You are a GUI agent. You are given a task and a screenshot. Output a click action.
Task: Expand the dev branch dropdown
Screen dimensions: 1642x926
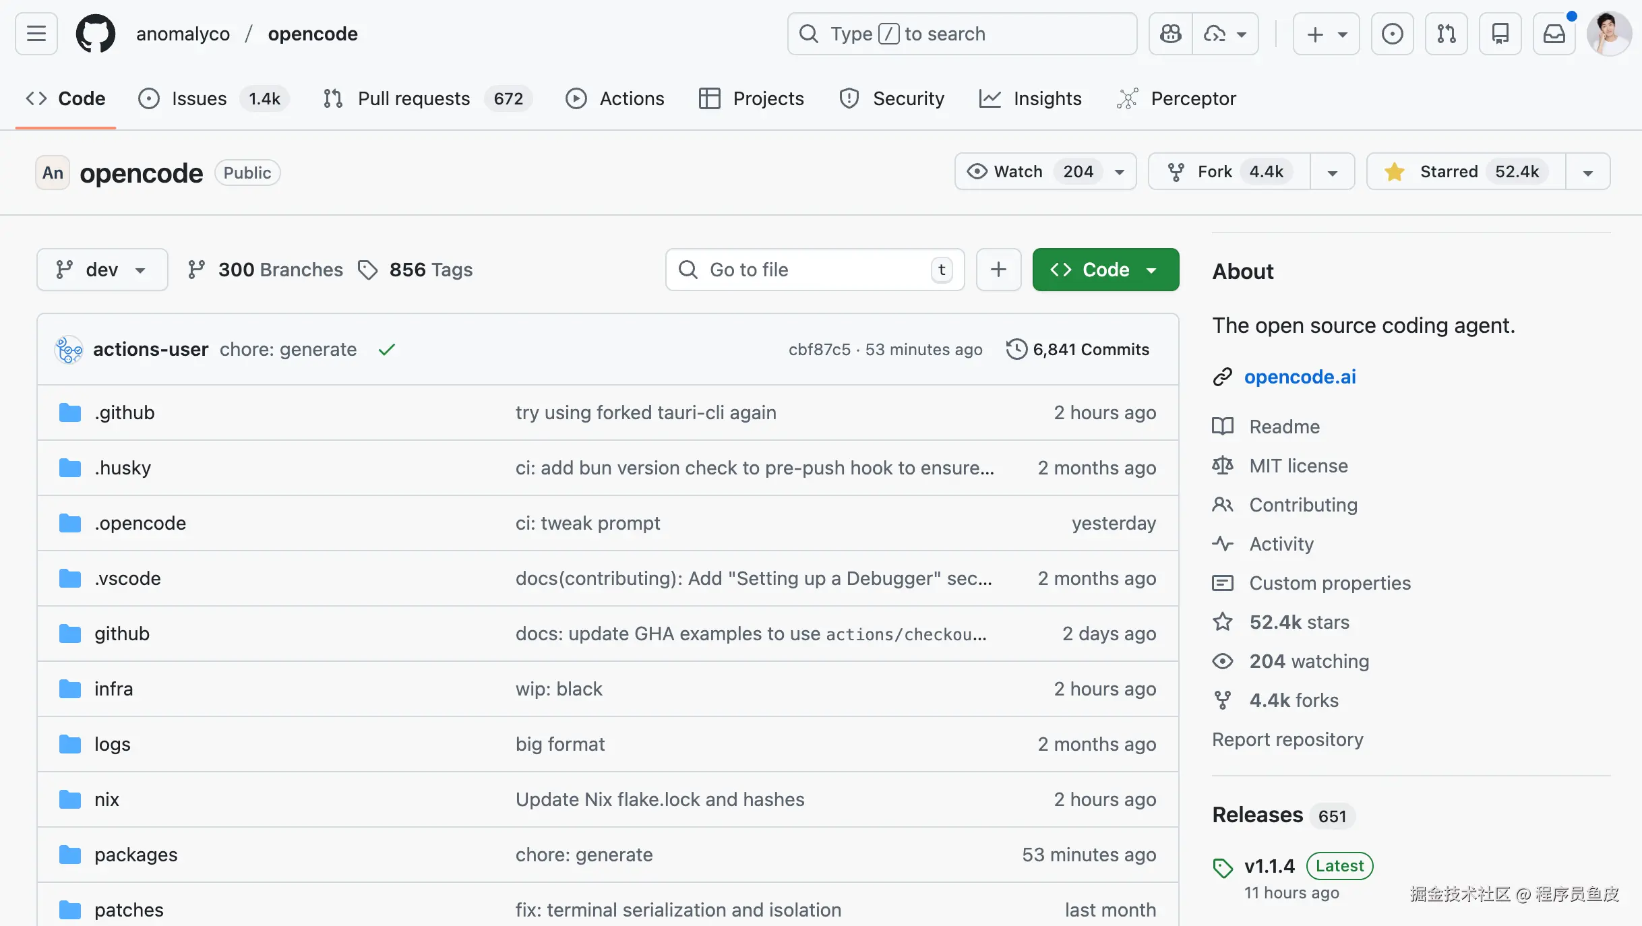pyautogui.click(x=102, y=270)
